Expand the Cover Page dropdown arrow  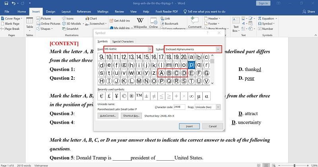(21, 18)
